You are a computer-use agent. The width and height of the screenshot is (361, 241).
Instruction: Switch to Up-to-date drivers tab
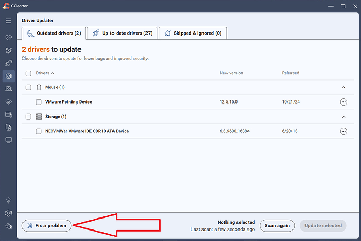122,33
